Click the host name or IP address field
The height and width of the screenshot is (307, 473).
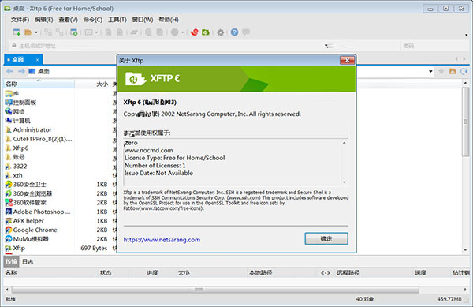(169, 46)
